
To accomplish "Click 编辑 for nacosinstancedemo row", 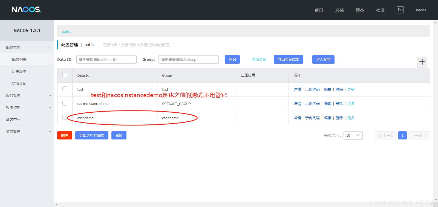I will 328,104.
